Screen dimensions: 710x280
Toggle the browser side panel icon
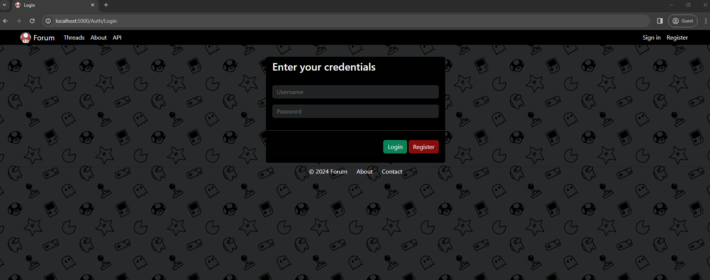coord(660,21)
